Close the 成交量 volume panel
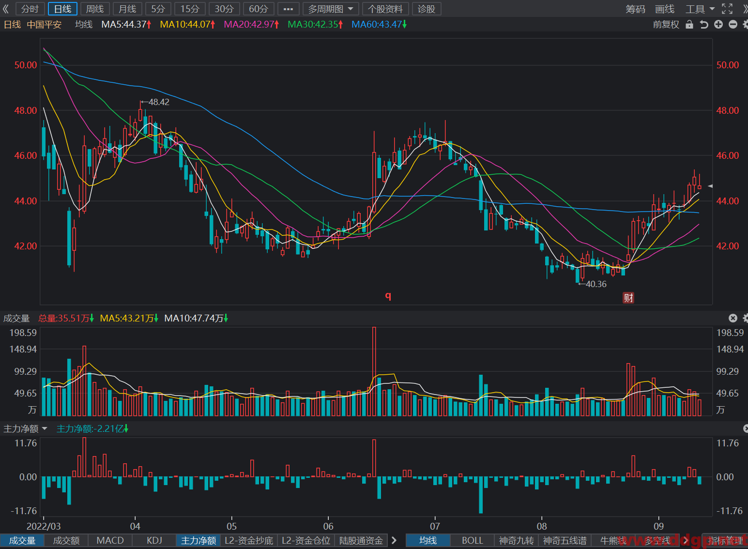The image size is (748, 549). [x=733, y=318]
